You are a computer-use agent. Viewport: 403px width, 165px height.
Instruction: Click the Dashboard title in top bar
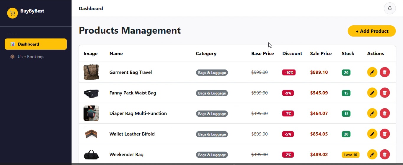point(91,9)
